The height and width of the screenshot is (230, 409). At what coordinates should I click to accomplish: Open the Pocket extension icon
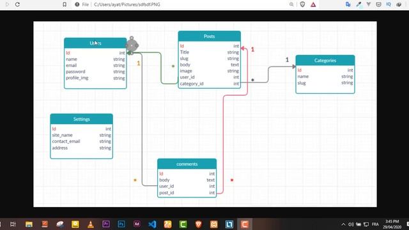click(x=378, y=4)
